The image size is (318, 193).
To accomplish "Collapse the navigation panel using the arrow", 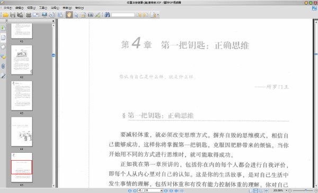I will point(54,21).
